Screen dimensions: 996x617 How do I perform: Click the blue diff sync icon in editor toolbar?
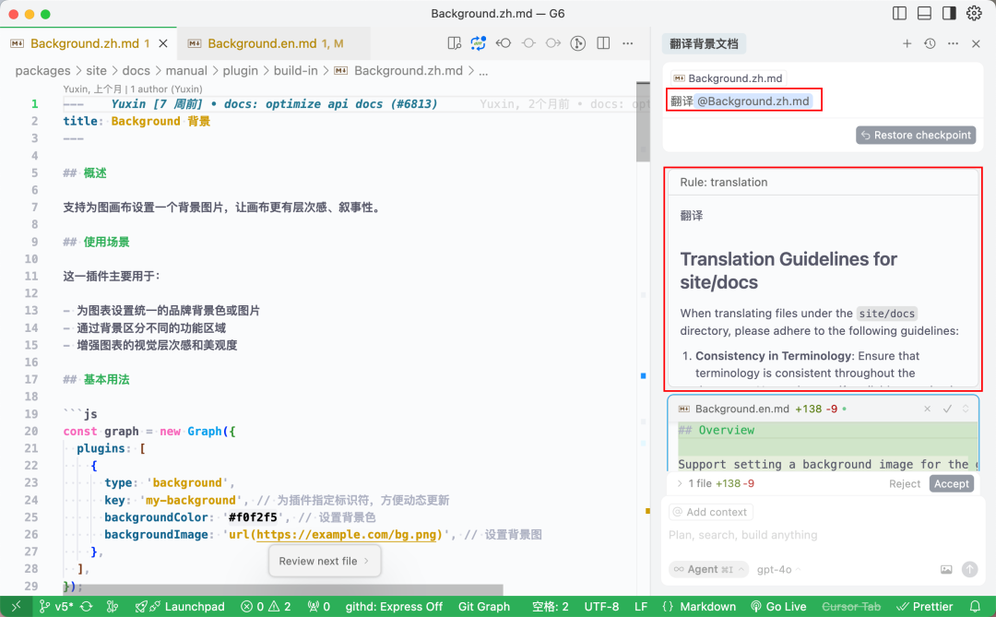(x=479, y=43)
